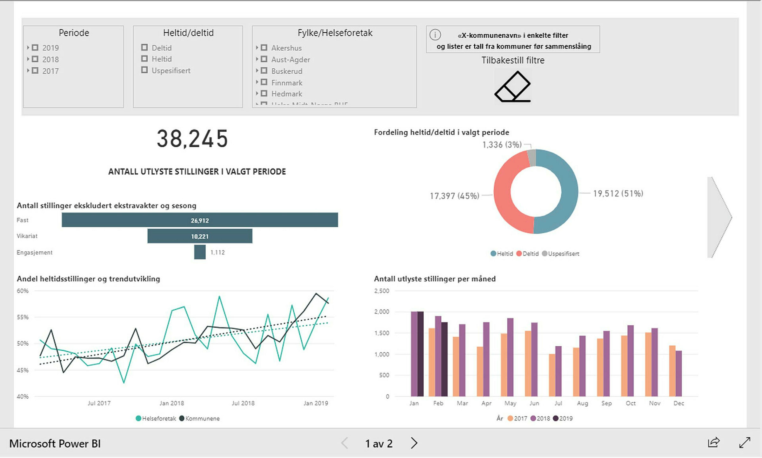Expand the Akershus county node
The image size is (762, 458).
click(257, 48)
